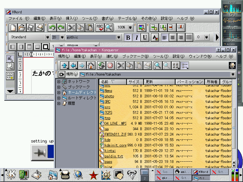Image resolution: width=243 pixels, height=182 pixels.
Task: Open the find magnifier in KWord toolbar
Action: point(109,28)
